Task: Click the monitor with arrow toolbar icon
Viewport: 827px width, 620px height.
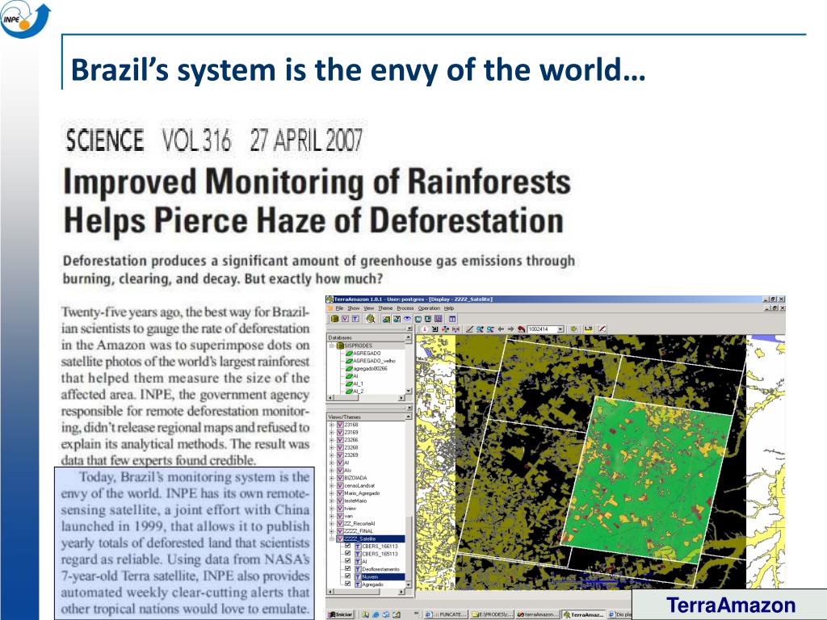Action: coord(428,319)
